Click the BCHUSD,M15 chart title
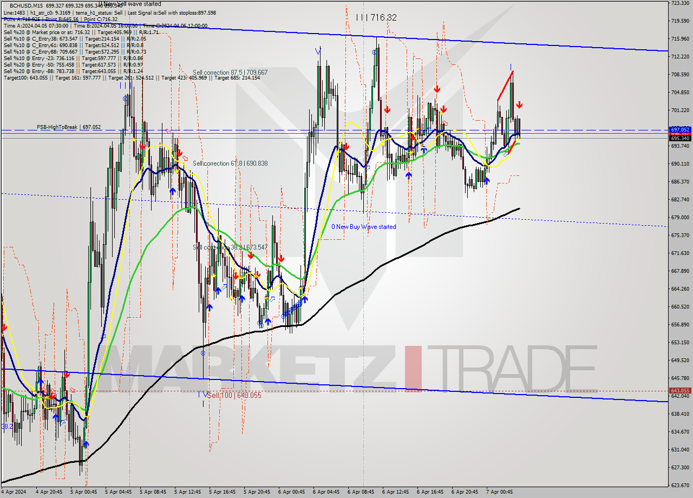Screen dimensions: 693x498 click(x=27, y=6)
